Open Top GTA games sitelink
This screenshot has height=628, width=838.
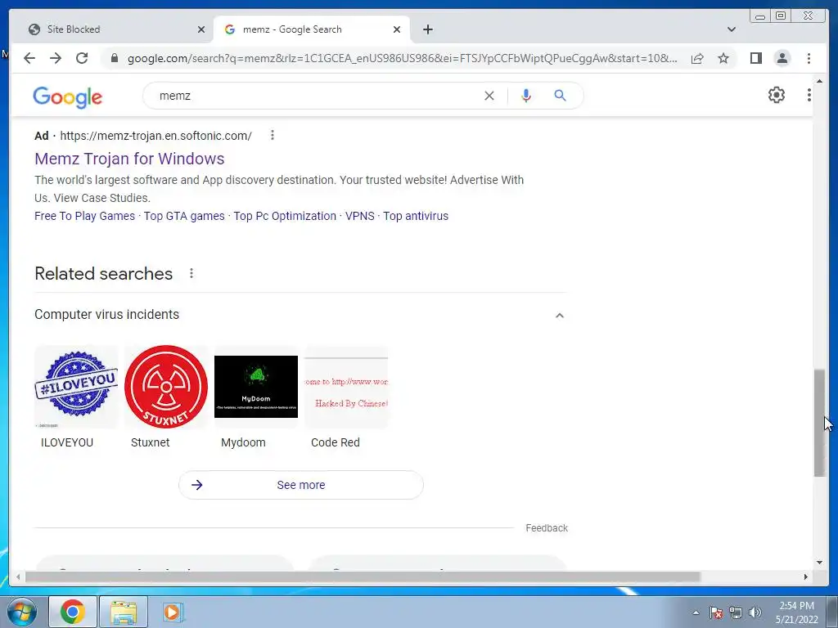(184, 216)
